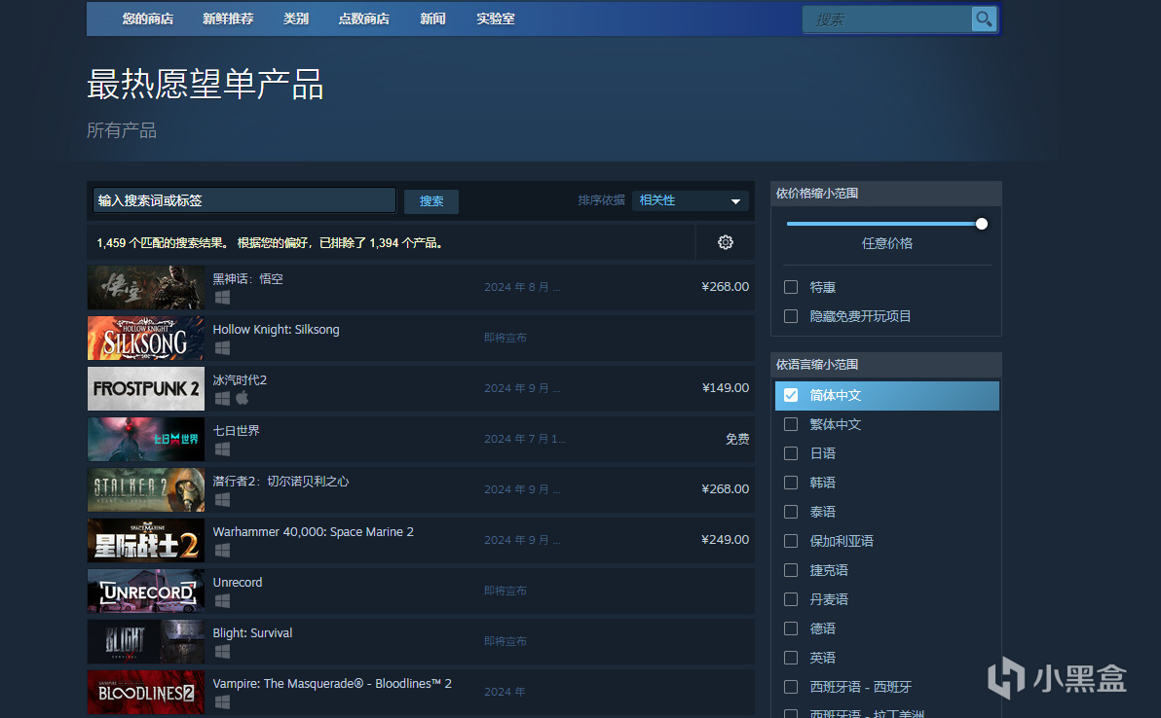Click Windows icon under Blight: Survival
Viewport: 1161px width, 718px height.
pos(222,652)
